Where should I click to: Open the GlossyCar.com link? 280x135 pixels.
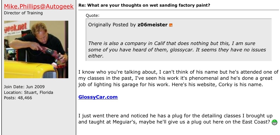pyautogui.click(x=98, y=97)
